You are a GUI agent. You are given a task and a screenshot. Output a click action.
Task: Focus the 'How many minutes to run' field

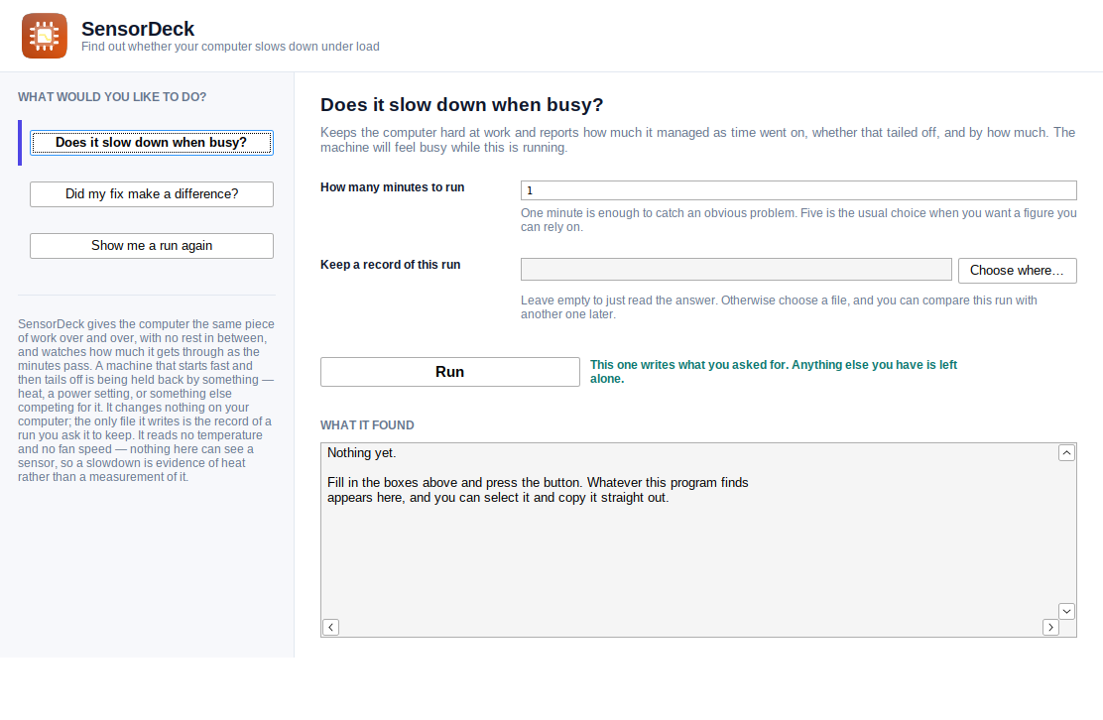[x=798, y=190]
